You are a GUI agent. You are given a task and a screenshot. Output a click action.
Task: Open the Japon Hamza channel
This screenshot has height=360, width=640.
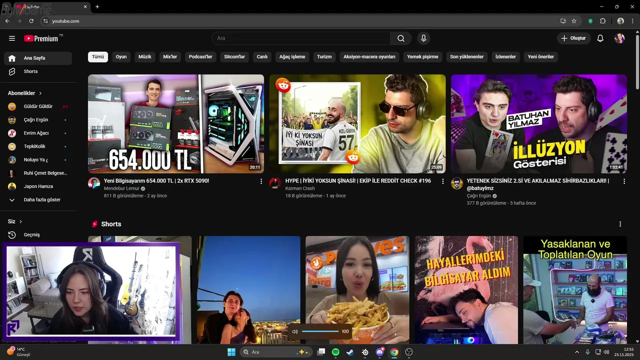click(38, 186)
